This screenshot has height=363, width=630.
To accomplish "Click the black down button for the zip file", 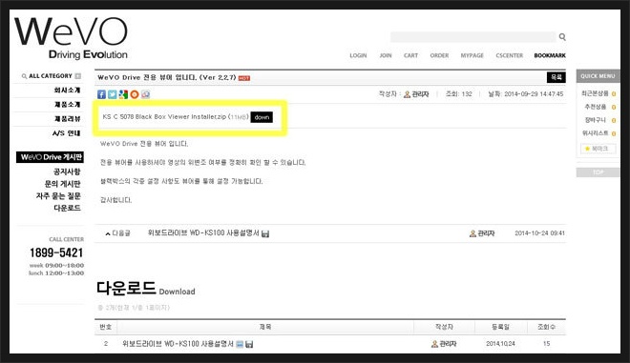I will [262, 117].
